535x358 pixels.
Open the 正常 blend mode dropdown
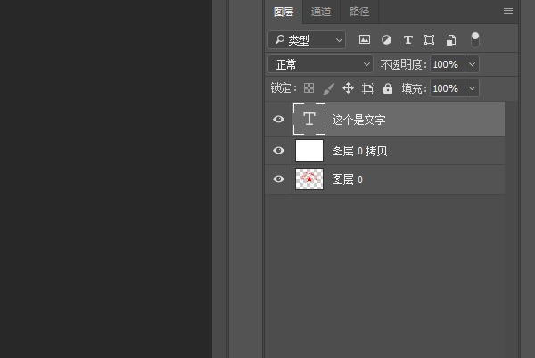click(321, 64)
